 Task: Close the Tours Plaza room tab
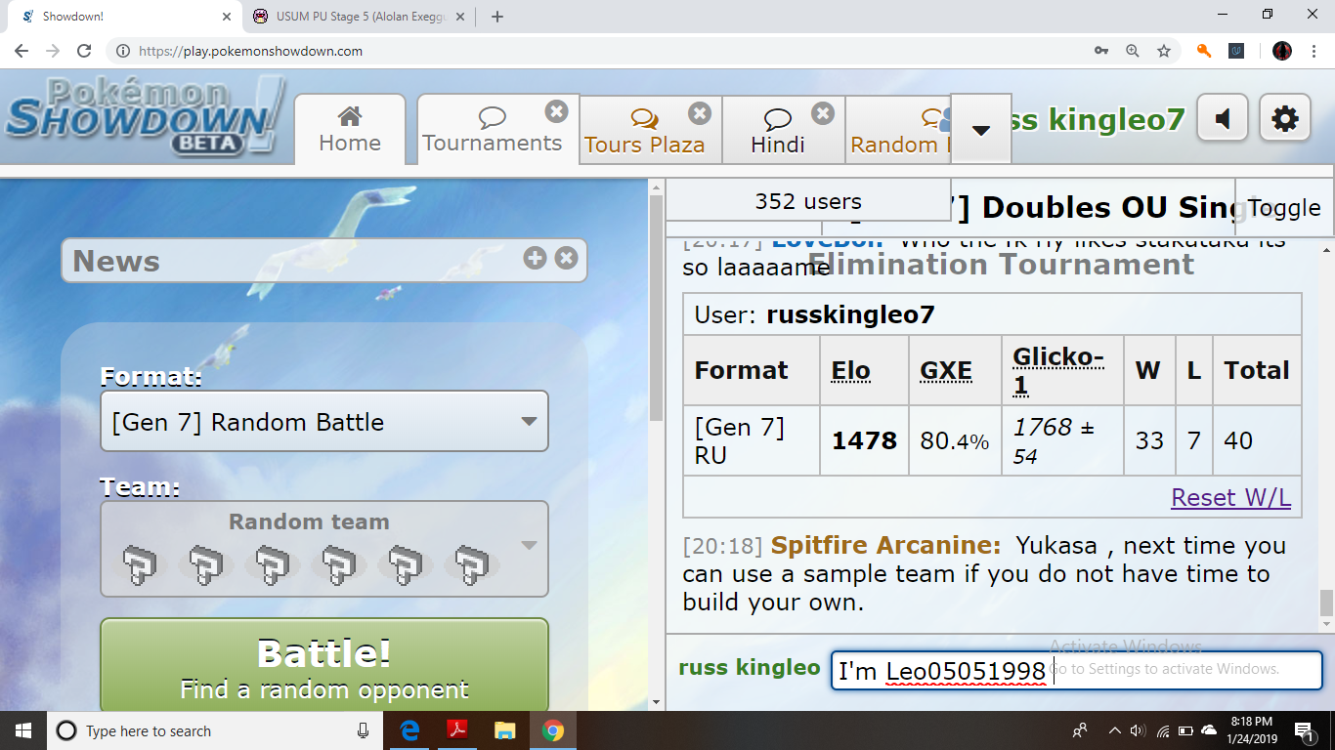700,113
